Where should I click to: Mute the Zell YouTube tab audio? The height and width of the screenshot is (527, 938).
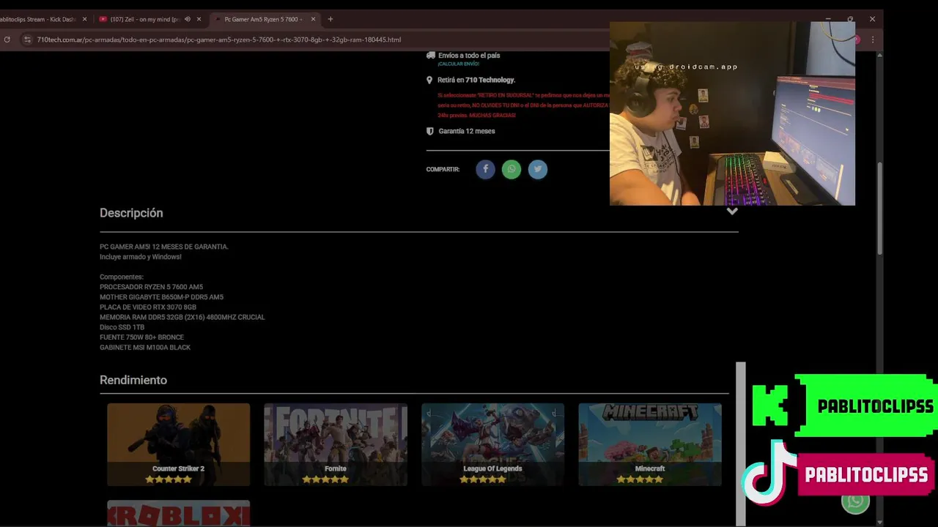[x=188, y=19]
